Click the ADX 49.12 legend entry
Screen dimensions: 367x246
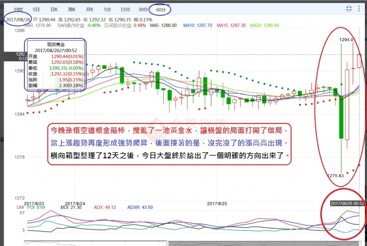tap(106, 208)
